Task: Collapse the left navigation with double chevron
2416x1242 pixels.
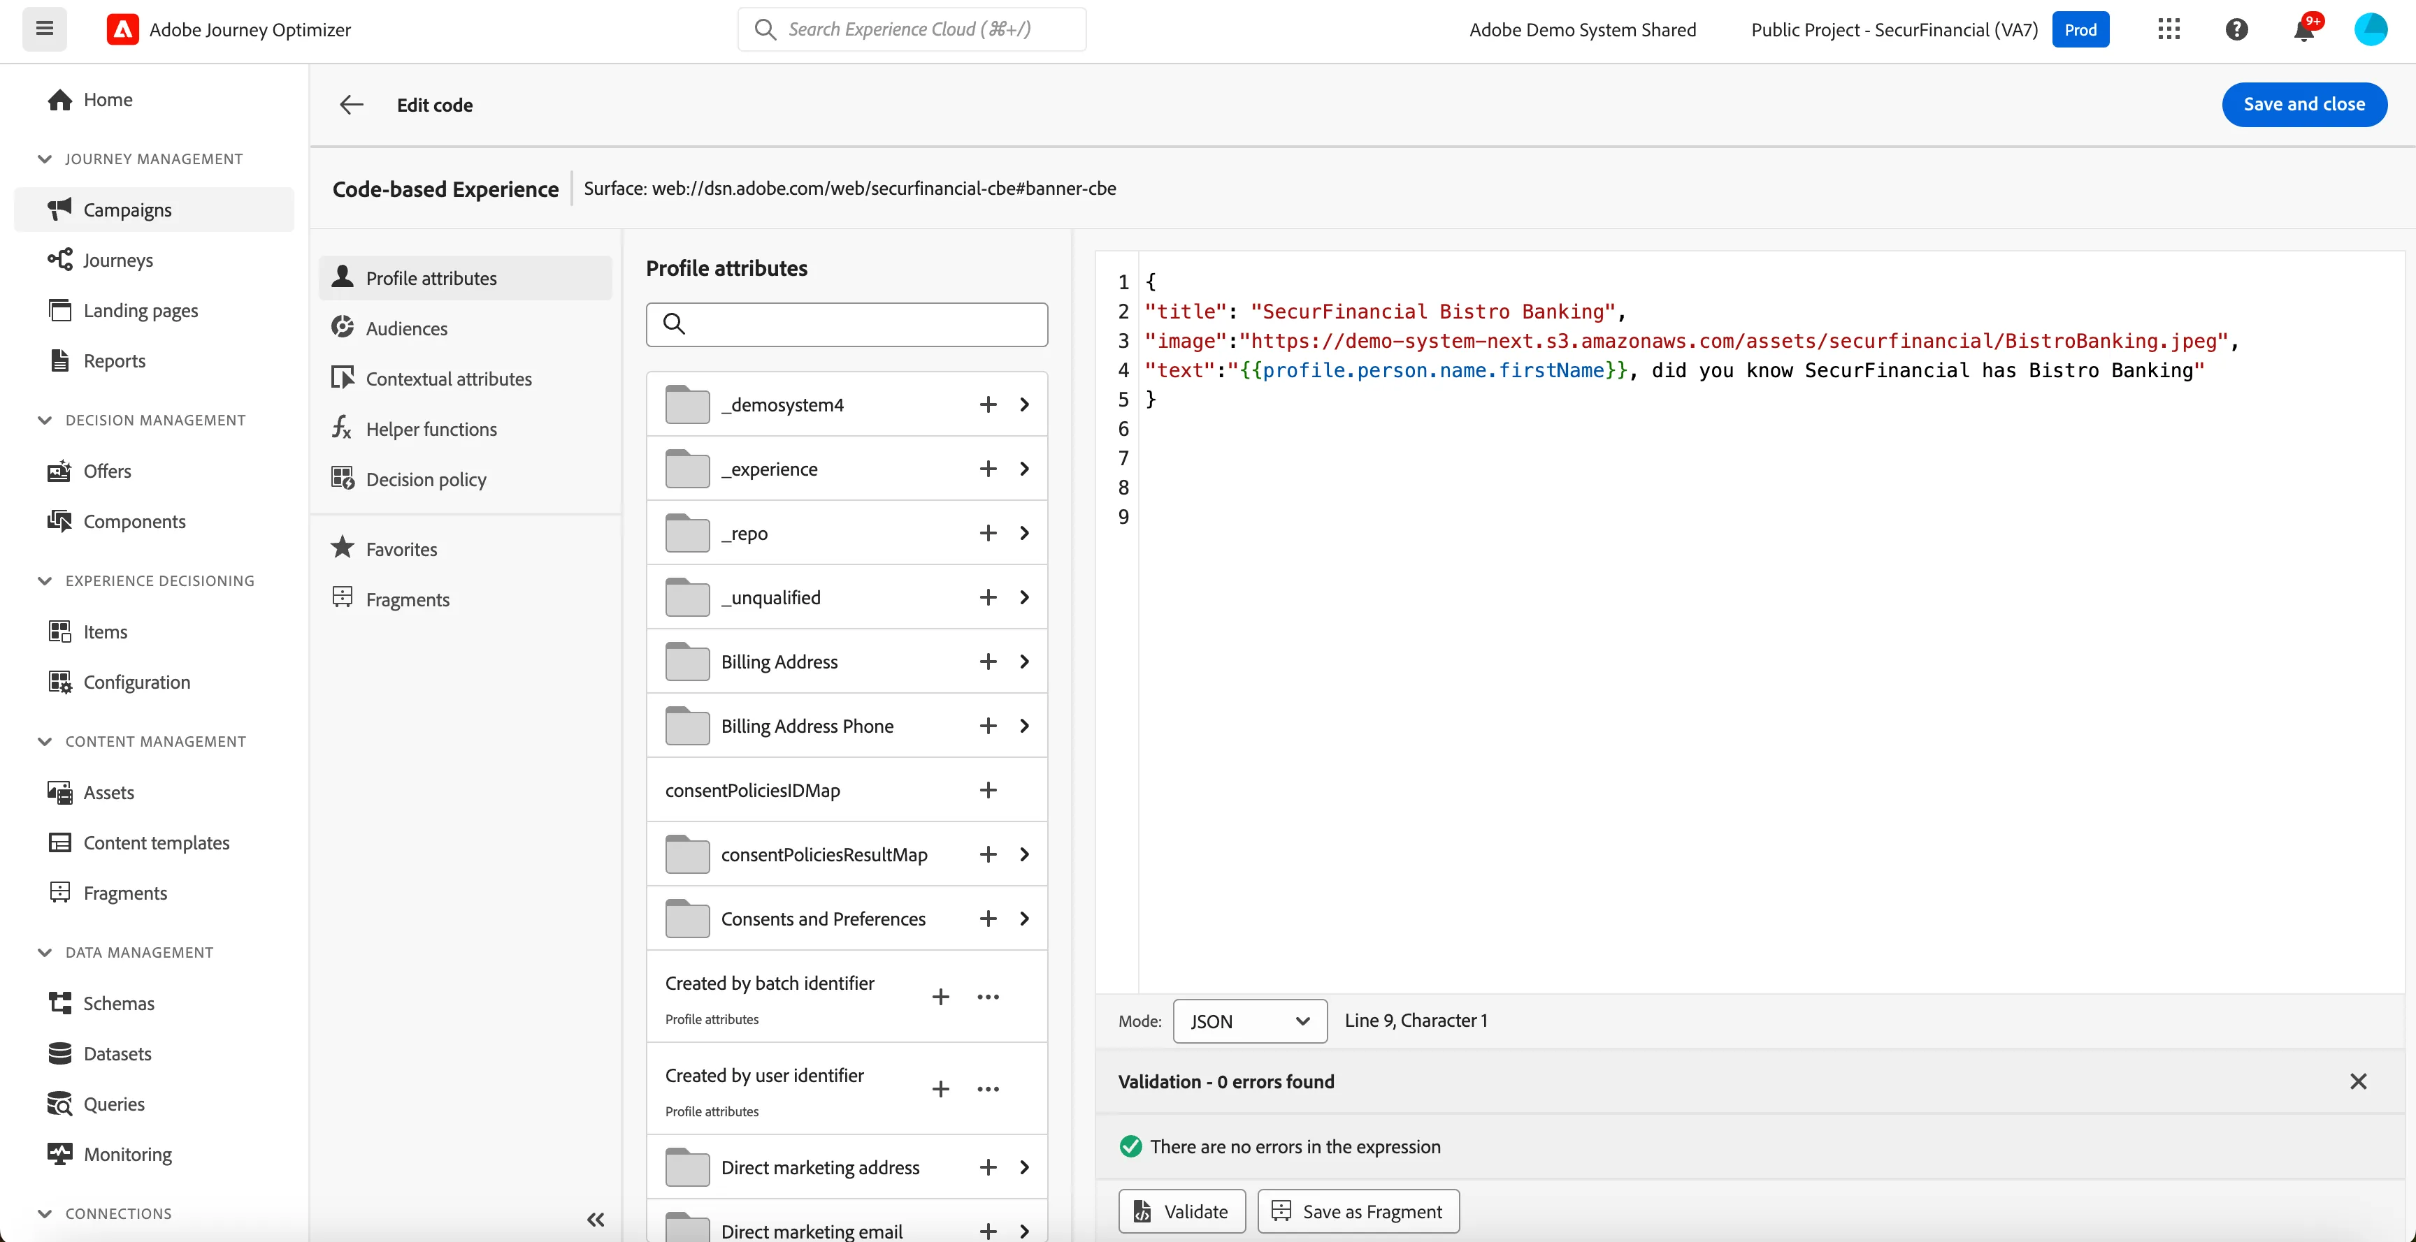Action: 596,1218
